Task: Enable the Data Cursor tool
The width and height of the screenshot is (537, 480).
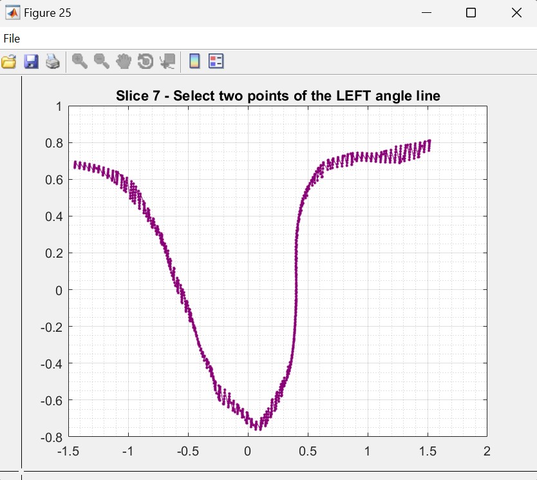Action: (167, 62)
